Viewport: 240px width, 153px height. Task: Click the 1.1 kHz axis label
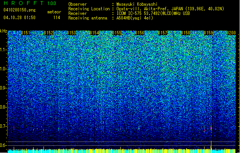[3, 50]
